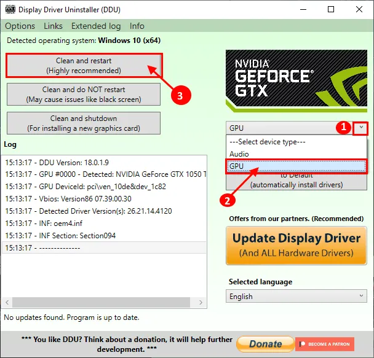Open the Selected language dropdown
374x358 pixels.
(x=296, y=296)
